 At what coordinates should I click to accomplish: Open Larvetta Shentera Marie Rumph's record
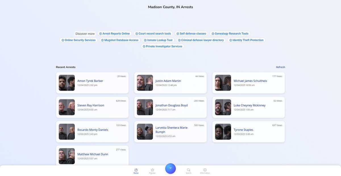coord(170,131)
